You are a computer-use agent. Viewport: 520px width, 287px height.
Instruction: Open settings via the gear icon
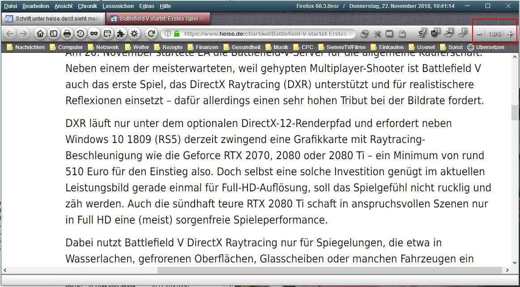coord(134,34)
